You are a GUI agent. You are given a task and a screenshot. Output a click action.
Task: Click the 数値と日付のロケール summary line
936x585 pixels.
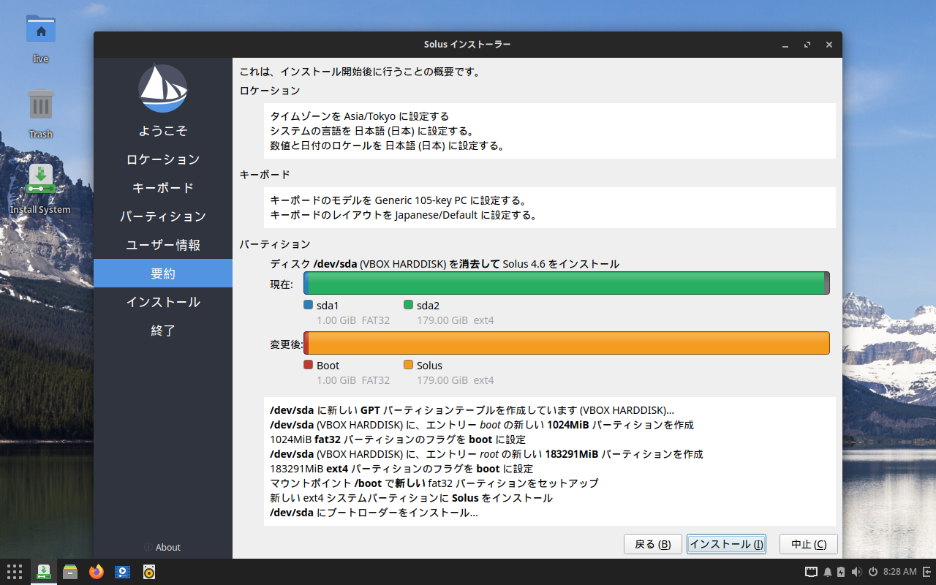point(388,146)
